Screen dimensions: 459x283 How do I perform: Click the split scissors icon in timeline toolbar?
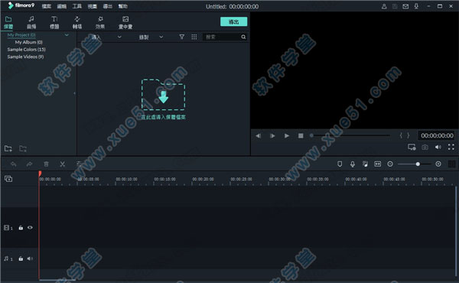[63, 164]
